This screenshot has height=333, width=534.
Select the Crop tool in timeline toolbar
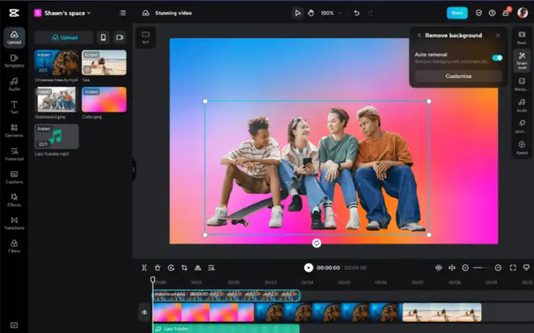tap(185, 268)
